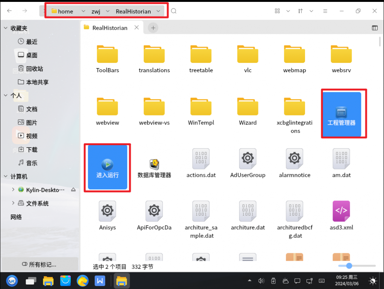The width and height of the screenshot is (384, 289).
Task: Select the am.dat file
Action: pyautogui.click(x=341, y=163)
